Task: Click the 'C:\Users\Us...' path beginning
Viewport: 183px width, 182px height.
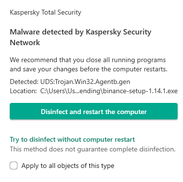Action: [x=60, y=91]
